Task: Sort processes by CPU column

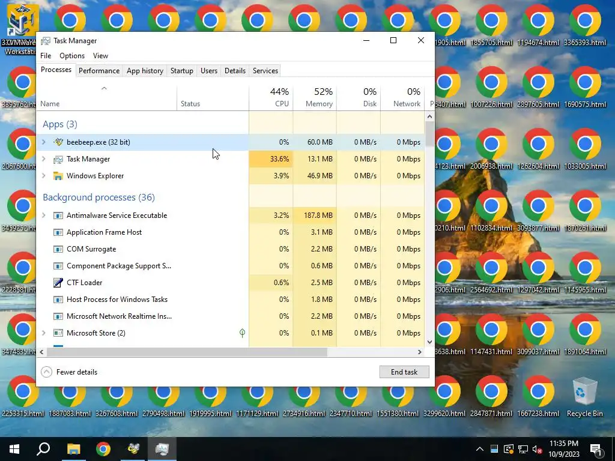Action: pos(271,97)
